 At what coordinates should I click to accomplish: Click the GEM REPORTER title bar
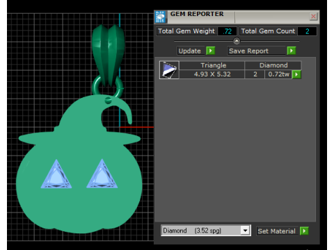pyautogui.click(x=237, y=17)
